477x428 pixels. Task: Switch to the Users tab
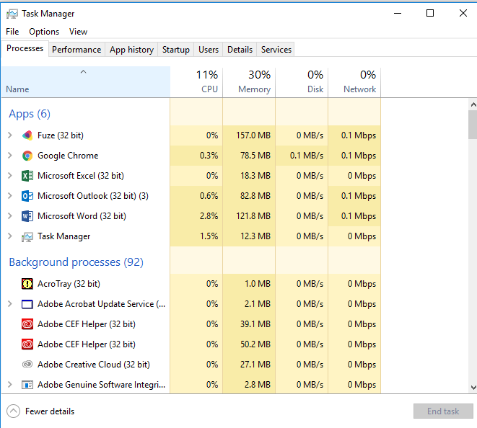point(209,50)
